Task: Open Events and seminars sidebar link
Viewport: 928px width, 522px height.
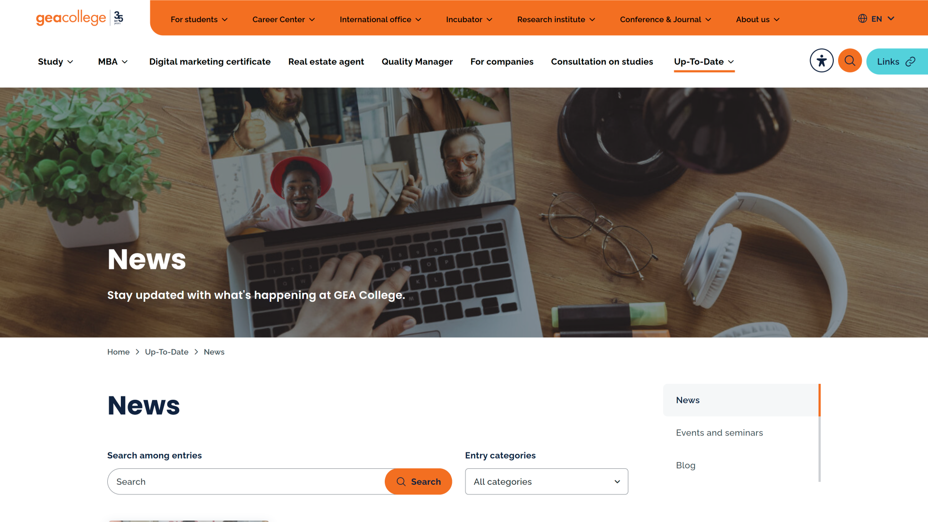Action: tap(719, 433)
